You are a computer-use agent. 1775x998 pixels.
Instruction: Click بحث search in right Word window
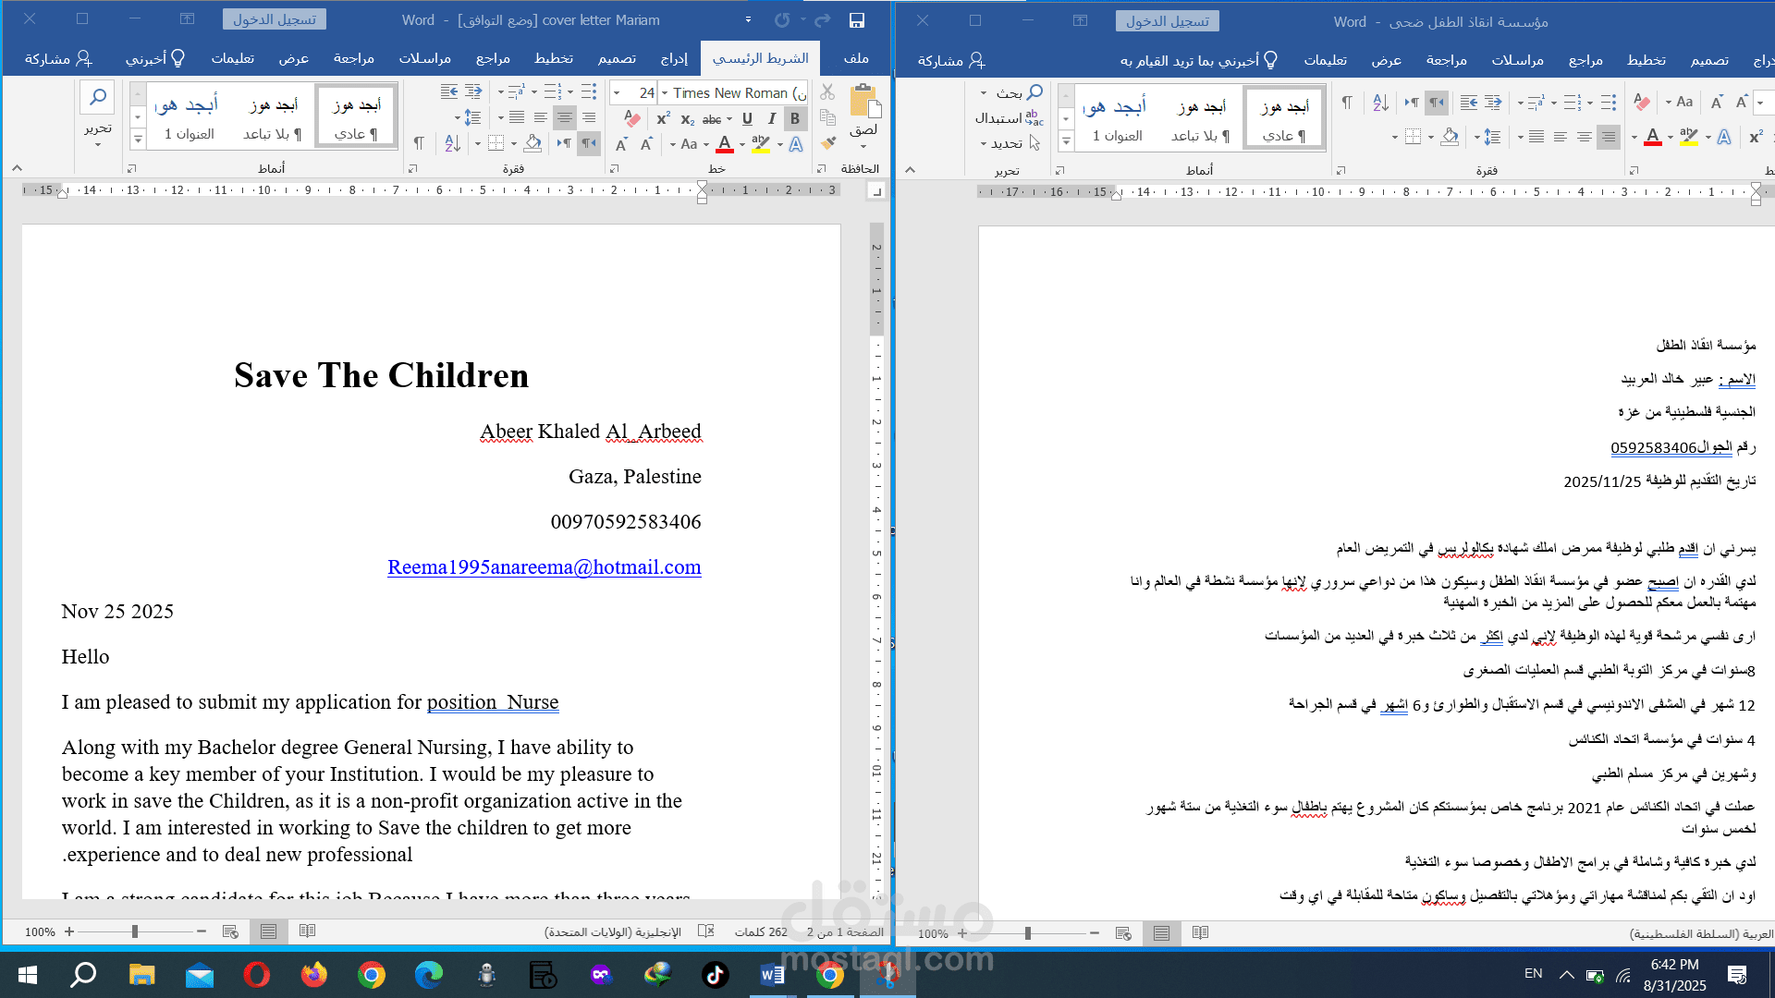pyautogui.click(x=1020, y=92)
